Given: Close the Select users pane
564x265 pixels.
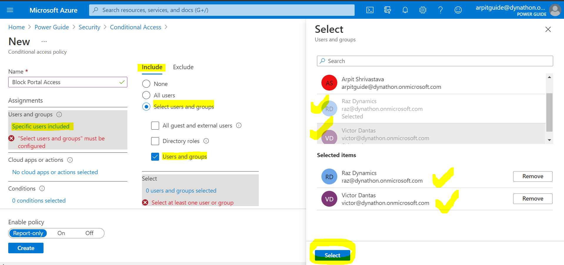Looking at the screenshot, I should point(548,29).
